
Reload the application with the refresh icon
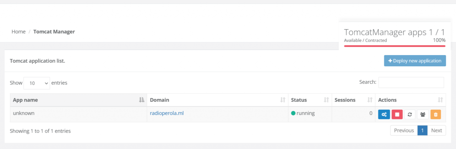pos(410,114)
